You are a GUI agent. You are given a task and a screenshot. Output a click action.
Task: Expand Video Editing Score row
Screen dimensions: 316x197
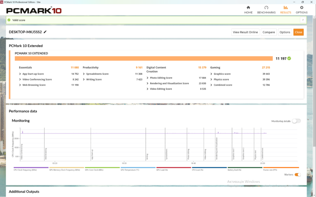click(148, 89)
